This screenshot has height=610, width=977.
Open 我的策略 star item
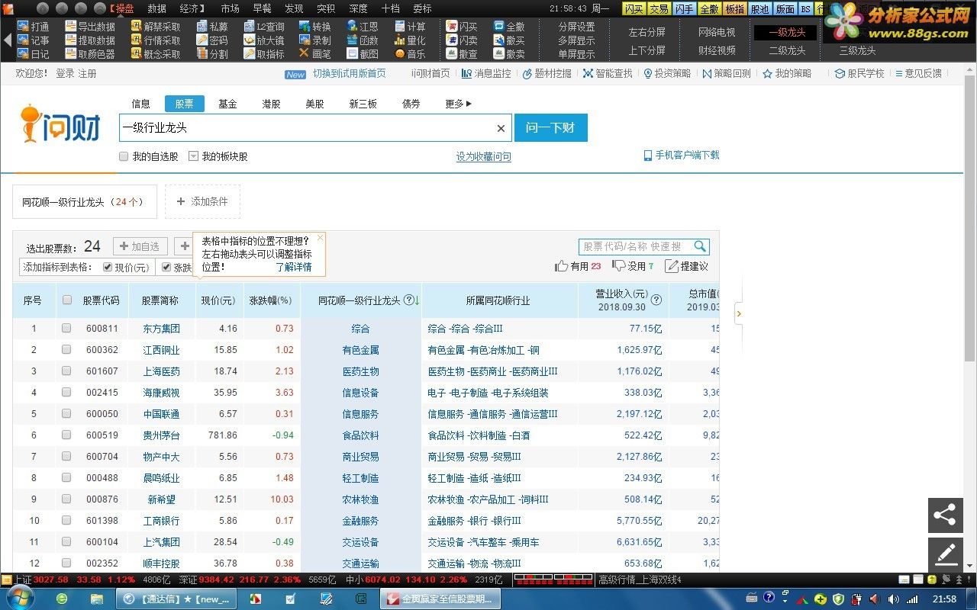coord(787,74)
